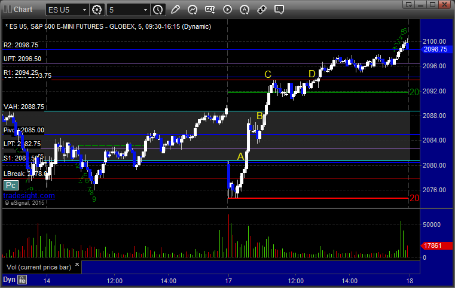Open the alerts A icon menu
The image size is (455, 288).
245,10
